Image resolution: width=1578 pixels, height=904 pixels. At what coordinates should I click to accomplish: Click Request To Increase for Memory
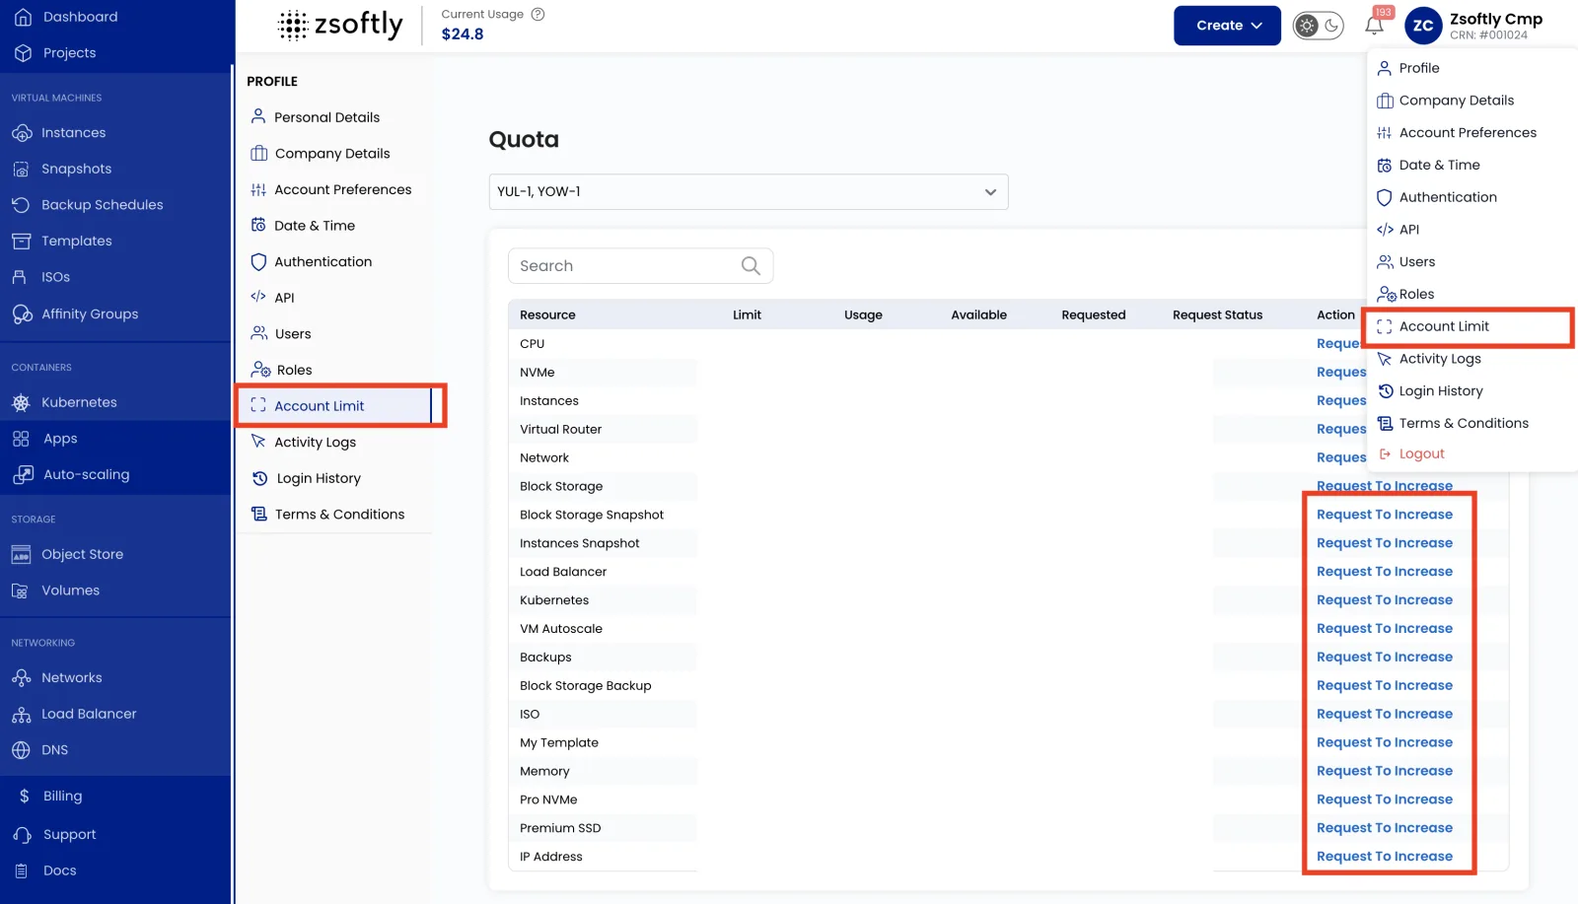pos(1384,771)
